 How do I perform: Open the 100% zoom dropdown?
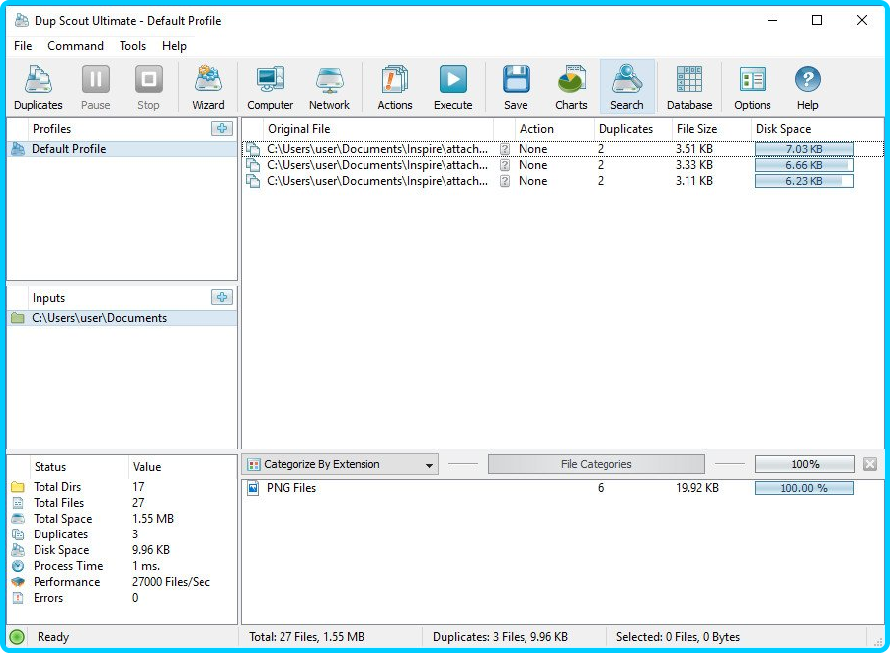(804, 464)
